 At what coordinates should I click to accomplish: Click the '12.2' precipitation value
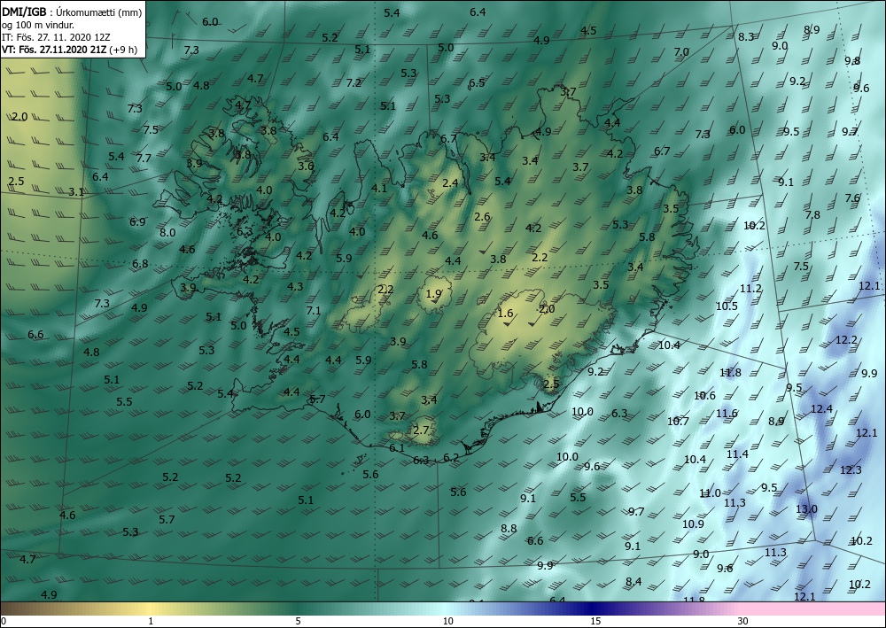coord(846,339)
